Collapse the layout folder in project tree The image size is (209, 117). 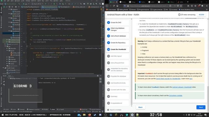tap(7, 51)
